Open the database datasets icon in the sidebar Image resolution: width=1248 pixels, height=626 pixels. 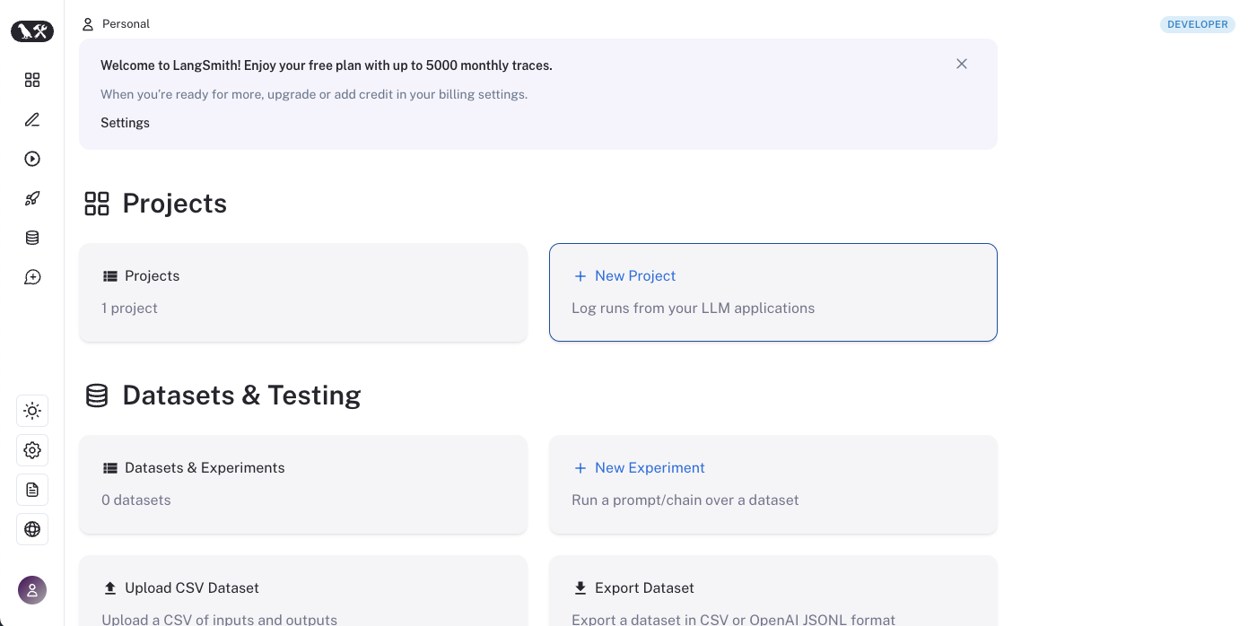32,238
